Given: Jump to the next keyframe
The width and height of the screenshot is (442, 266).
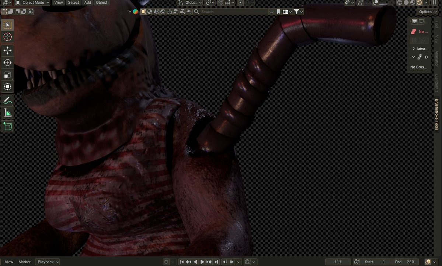Looking at the screenshot, I should click(x=209, y=262).
